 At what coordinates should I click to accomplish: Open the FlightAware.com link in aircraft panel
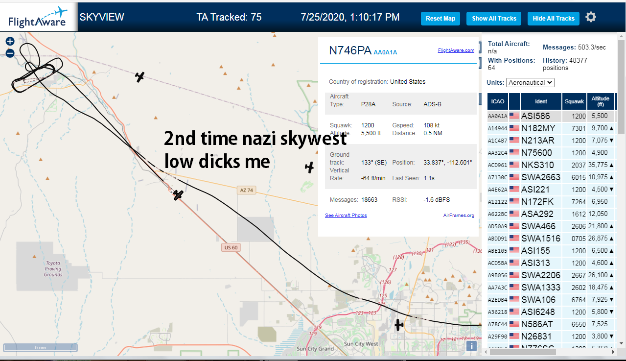point(456,50)
